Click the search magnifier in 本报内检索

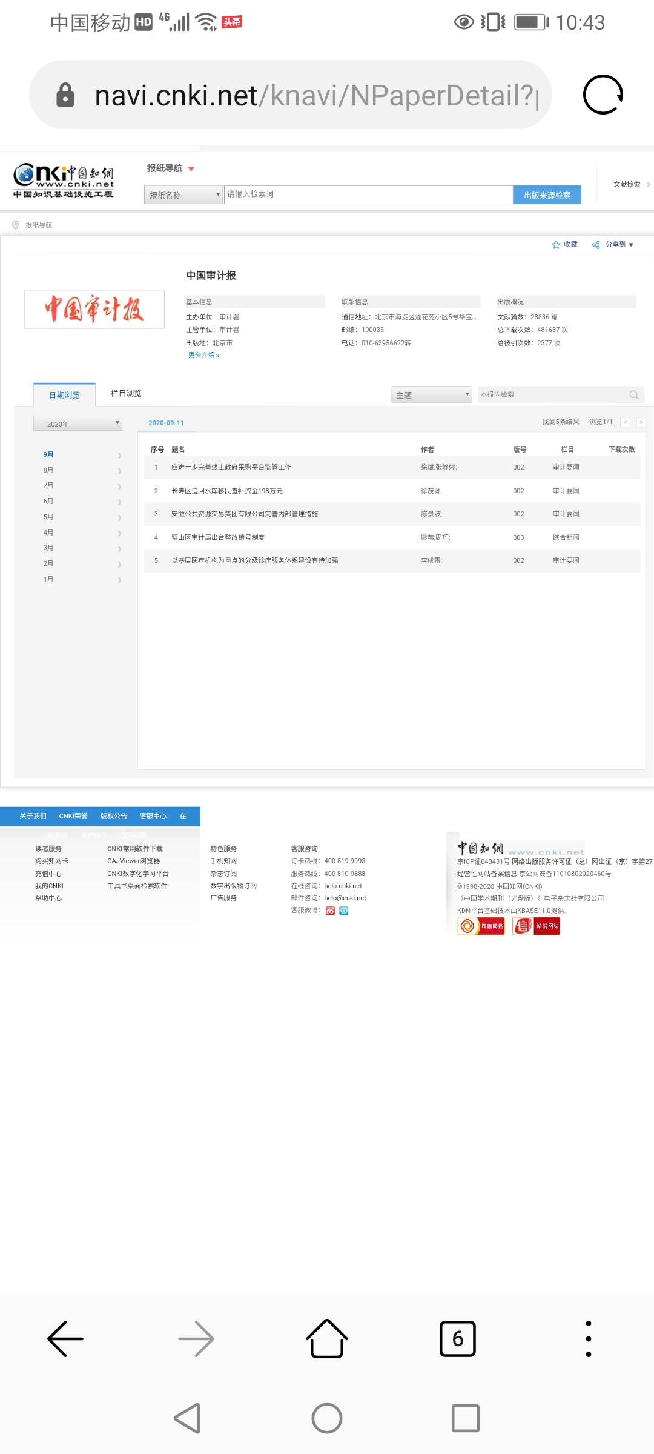(634, 395)
